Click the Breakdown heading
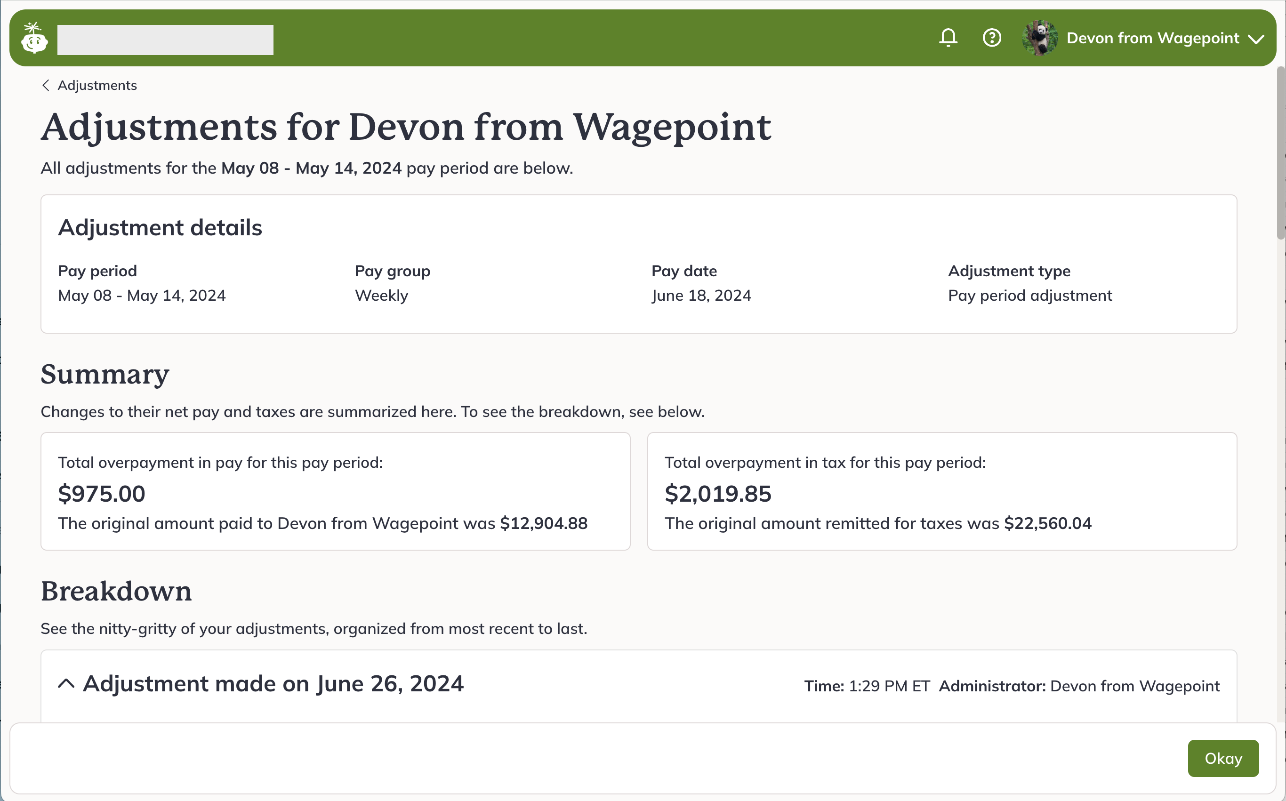The width and height of the screenshot is (1286, 801). click(116, 591)
